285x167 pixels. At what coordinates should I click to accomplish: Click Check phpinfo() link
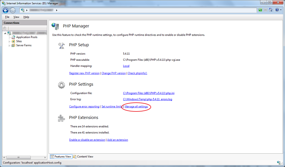[138, 73]
